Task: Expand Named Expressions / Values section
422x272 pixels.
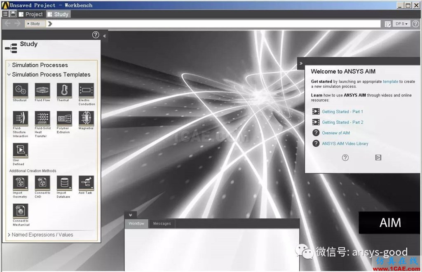Action: coord(9,235)
